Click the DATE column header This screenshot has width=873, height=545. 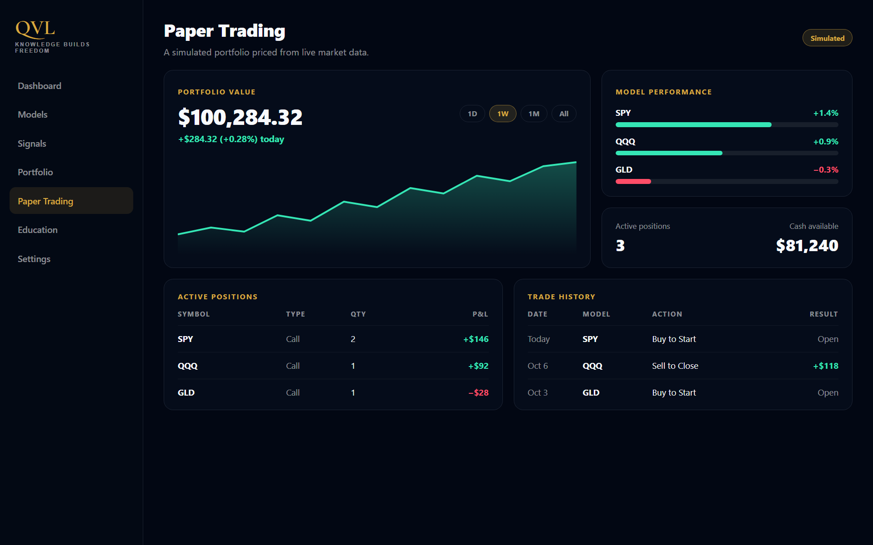click(x=537, y=314)
